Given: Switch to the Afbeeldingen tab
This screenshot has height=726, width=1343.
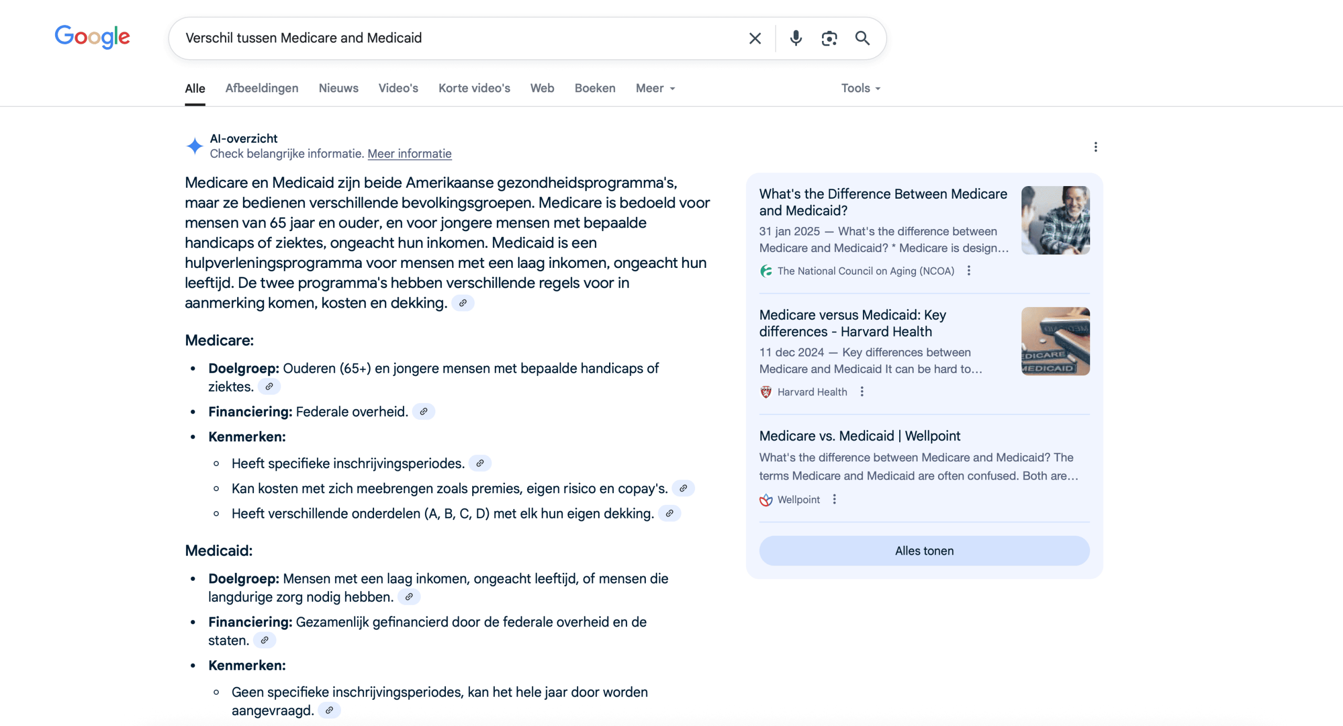Looking at the screenshot, I should [262, 88].
